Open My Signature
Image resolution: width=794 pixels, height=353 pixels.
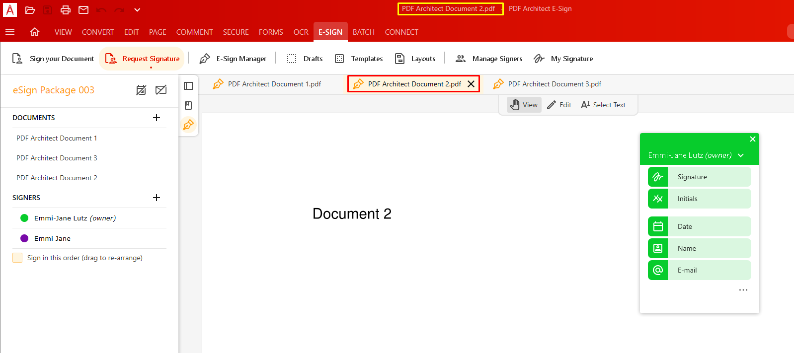pos(563,59)
